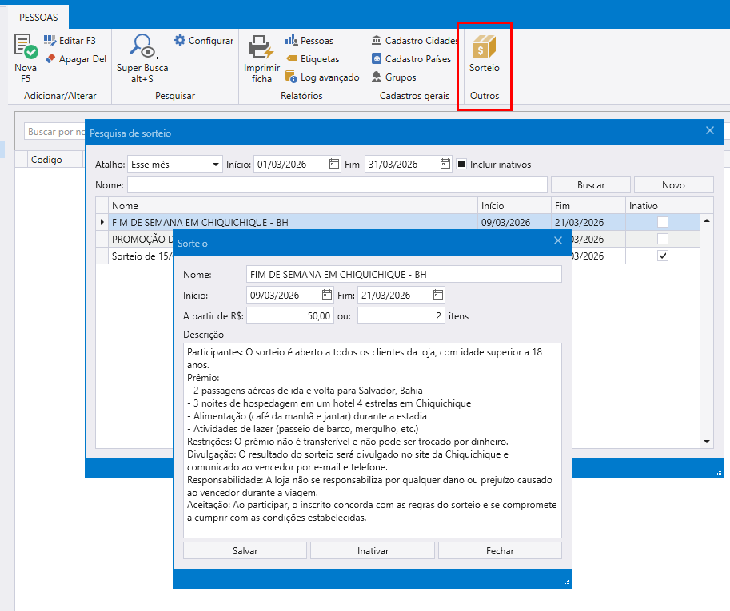Open calendar picker for search Início date
Screen dimensions: 730x611
(334, 165)
